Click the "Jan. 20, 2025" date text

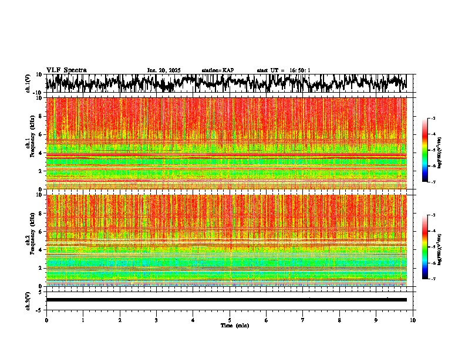click(164, 70)
